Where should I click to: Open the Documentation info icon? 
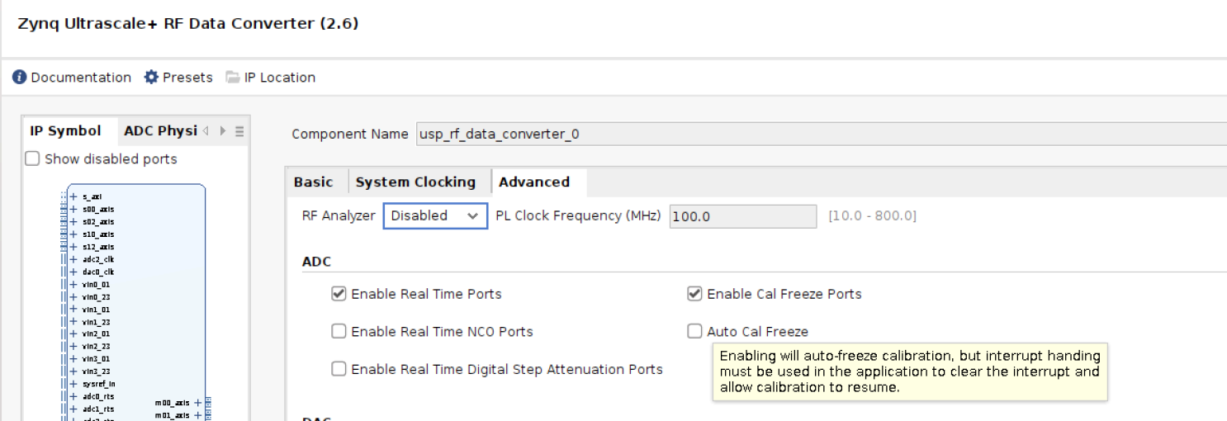(20, 77)
